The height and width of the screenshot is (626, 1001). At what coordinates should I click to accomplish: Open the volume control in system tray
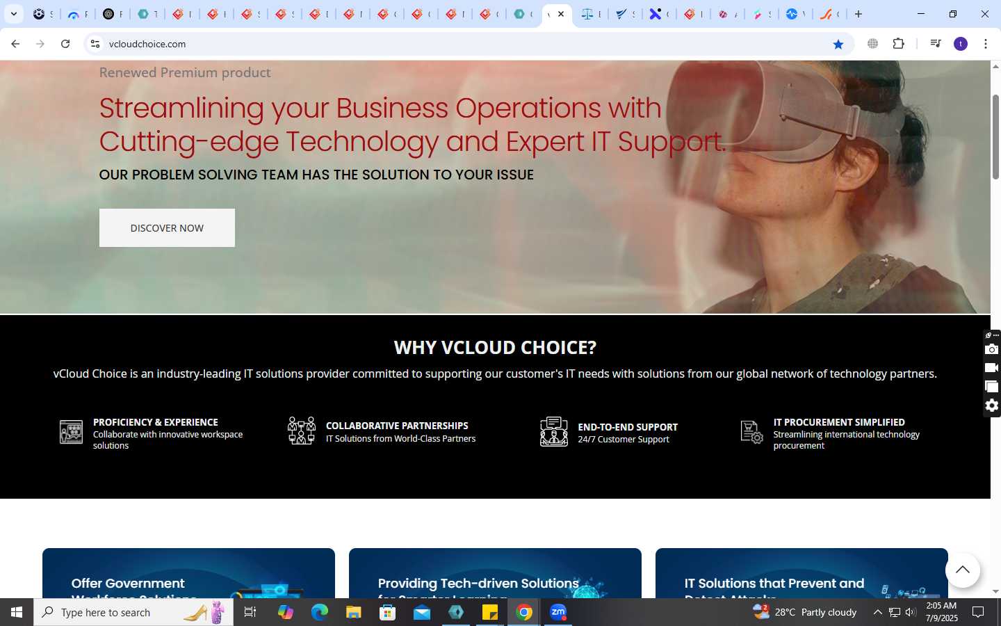pyautogui.click(x=911, y=612)
